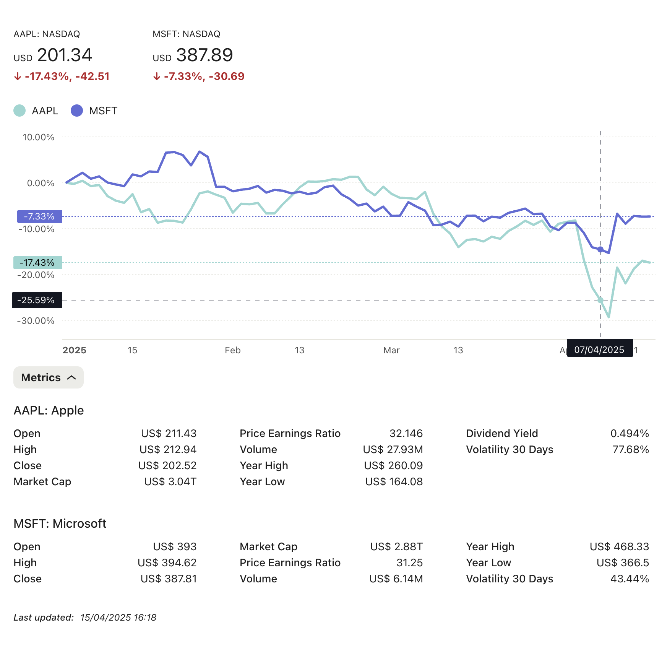The width and height of the screenshot is (662, 647).
Task: Click the red down arrow beside AAPL change
Action: point(18,76)
